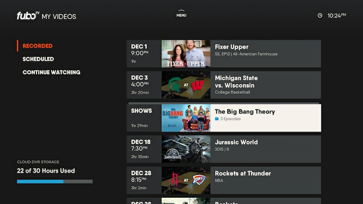Click the 3 Episodes label

tap(231, 119)
